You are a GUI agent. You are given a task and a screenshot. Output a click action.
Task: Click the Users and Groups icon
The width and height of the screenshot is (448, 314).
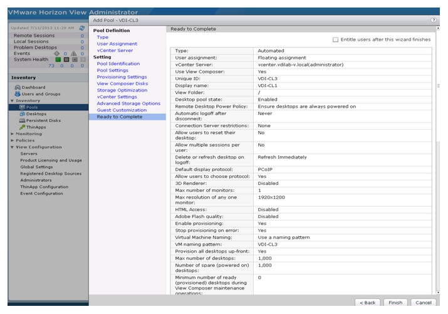pos(18,94)
